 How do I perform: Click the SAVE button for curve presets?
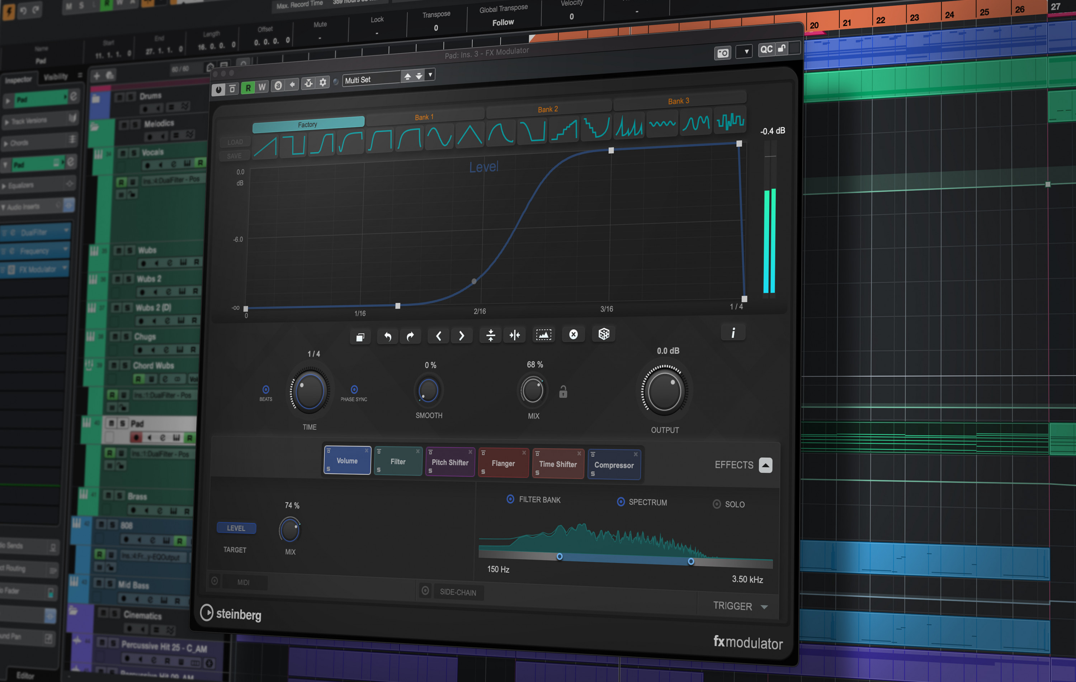(x=234, y=156)
